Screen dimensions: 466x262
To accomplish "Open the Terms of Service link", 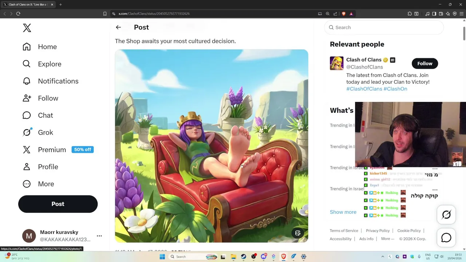I will pyautogui.click(x=344, y=231).
